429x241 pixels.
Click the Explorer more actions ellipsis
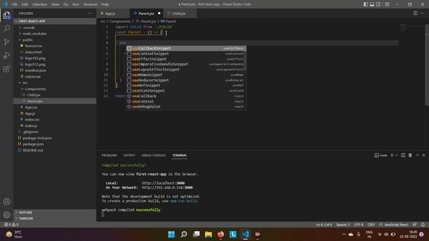click(x=90, y=13)
